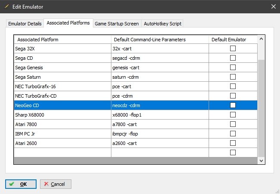Screen dimensions: 280x194
Task: Click the empty new-row parameters cell
Action: [x=160, y=153]
